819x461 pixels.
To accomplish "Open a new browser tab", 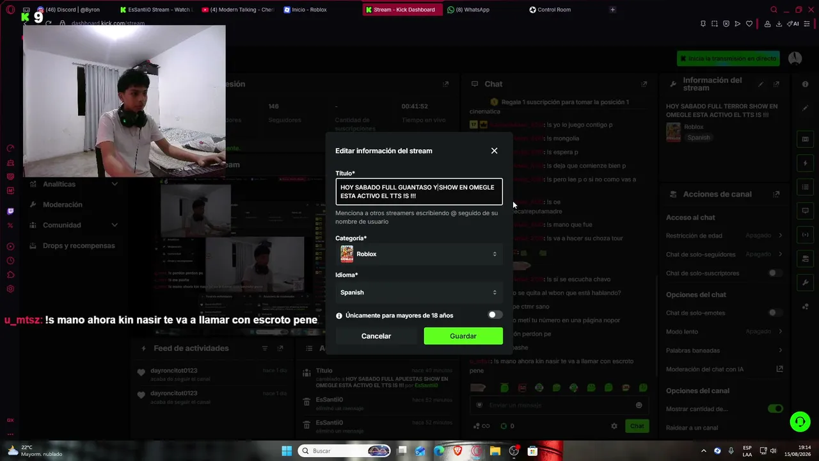I will coord(612,10).
